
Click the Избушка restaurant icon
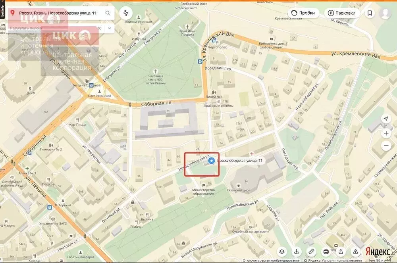[139, 34]
